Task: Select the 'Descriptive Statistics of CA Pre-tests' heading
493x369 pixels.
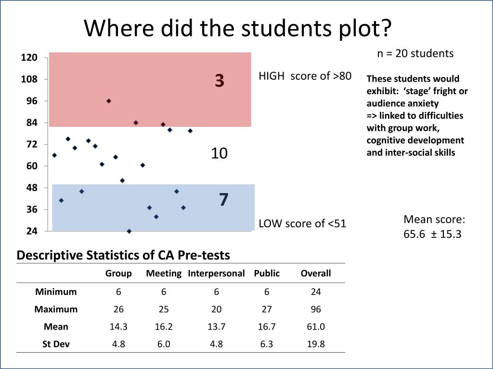Action: [x=123, y=255]
